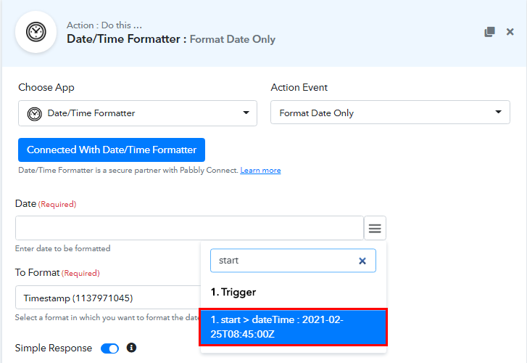Toggle the Simple Response switch
Image resolution: width=527 pixels, height=363 pixels.
(x=110, y=348)
